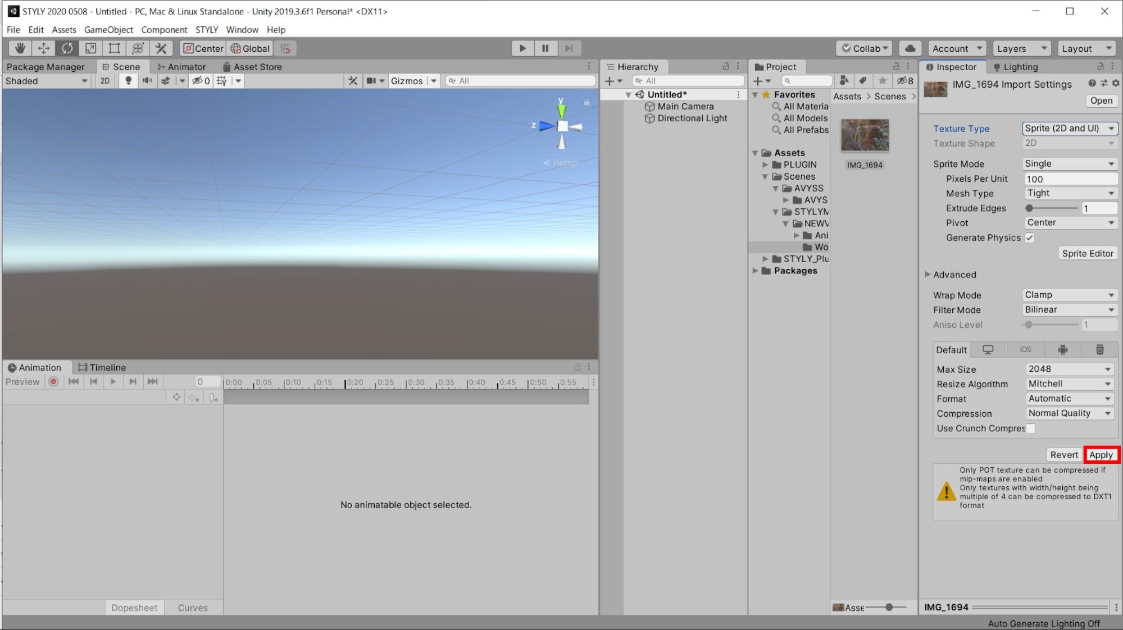Viewport: 1123px width, 630px height.
Task: Open Sprite Mode dropdown
Action: (1070, 164)
